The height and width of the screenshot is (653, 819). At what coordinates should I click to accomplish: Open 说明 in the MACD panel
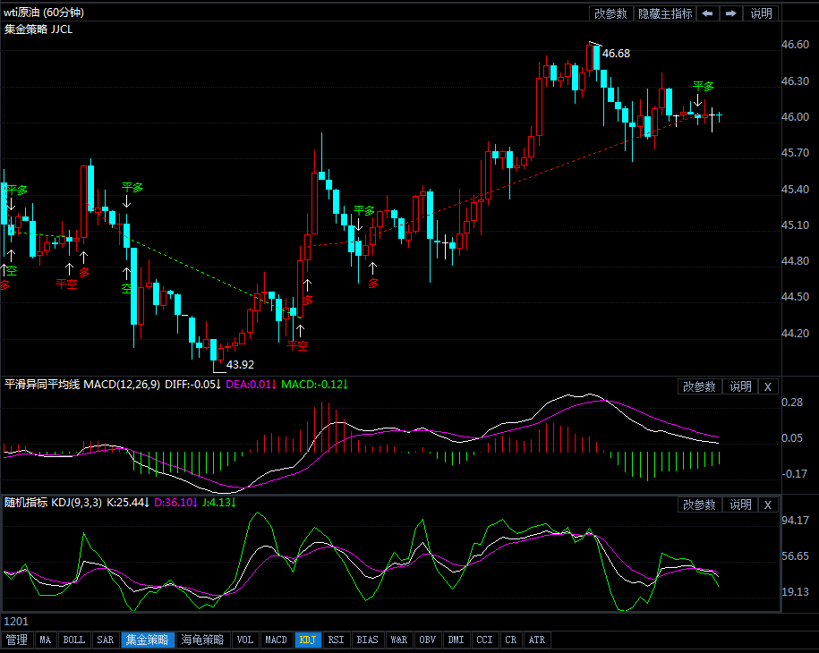click(740, 386)
